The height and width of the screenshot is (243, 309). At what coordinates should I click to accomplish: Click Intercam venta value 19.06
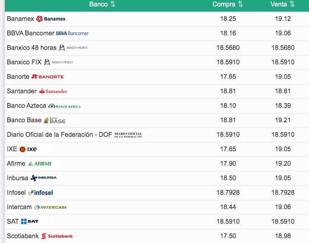[283, 207]
